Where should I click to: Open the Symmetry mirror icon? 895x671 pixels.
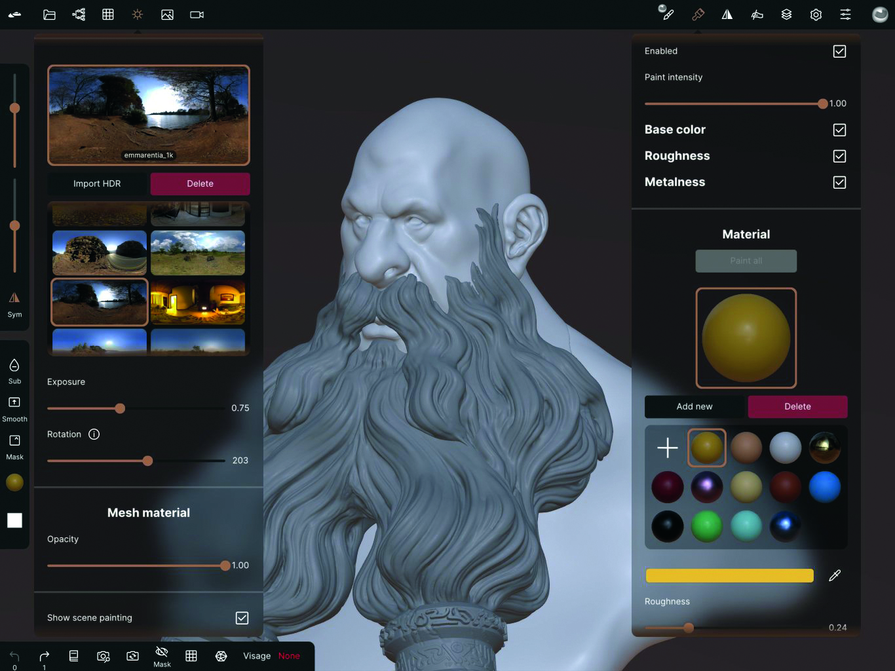pos(727,14)
